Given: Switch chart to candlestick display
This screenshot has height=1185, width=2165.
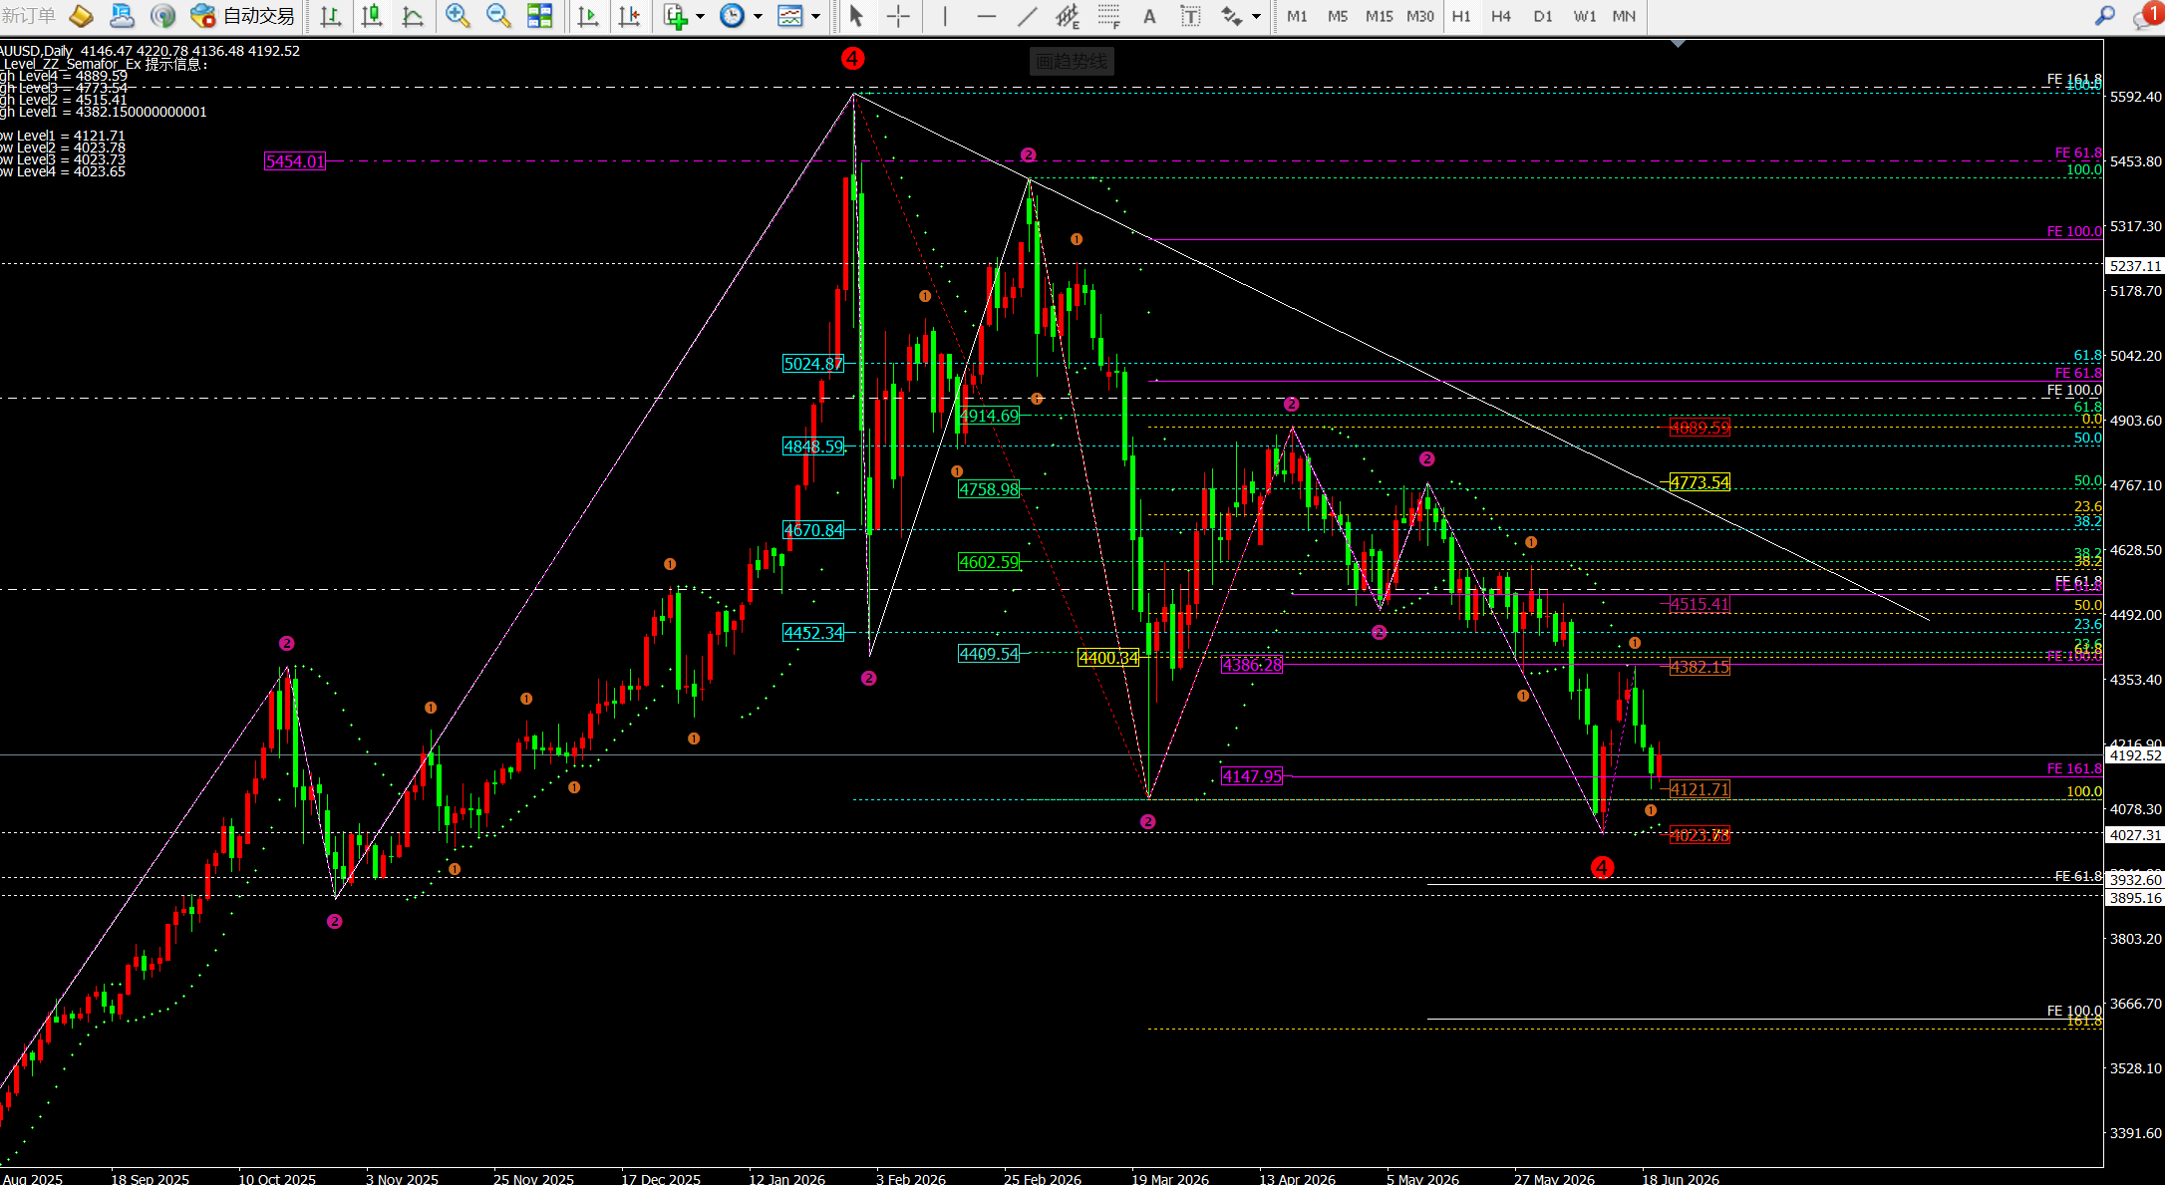Looking at the screenshot, I should coord(372,16).
